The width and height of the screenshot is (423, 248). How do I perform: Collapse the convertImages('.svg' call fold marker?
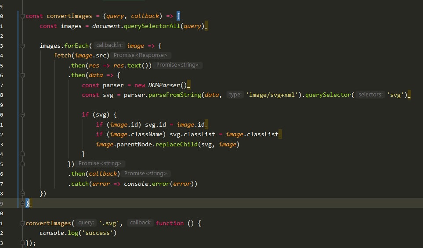pyautogui.click(x=23, y=223)
